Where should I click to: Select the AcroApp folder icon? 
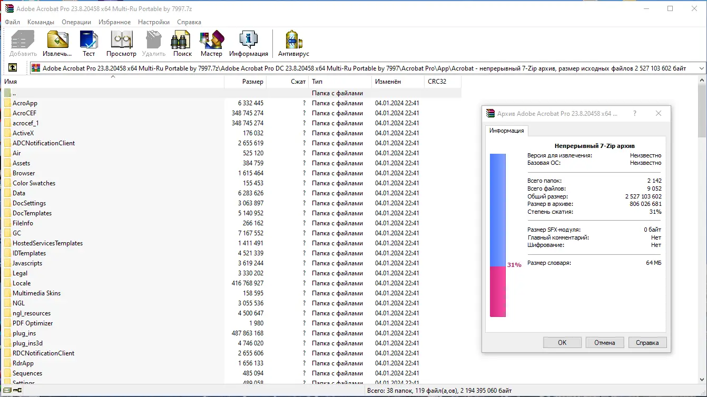pos(7,103)
